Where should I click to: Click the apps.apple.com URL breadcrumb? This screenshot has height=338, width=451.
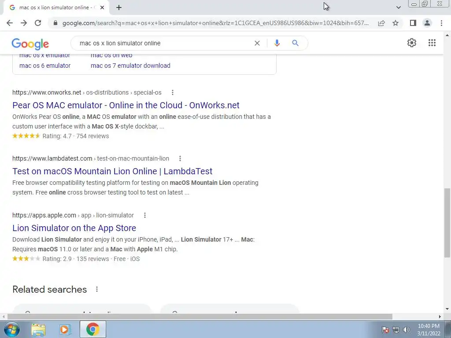[73, 215]
